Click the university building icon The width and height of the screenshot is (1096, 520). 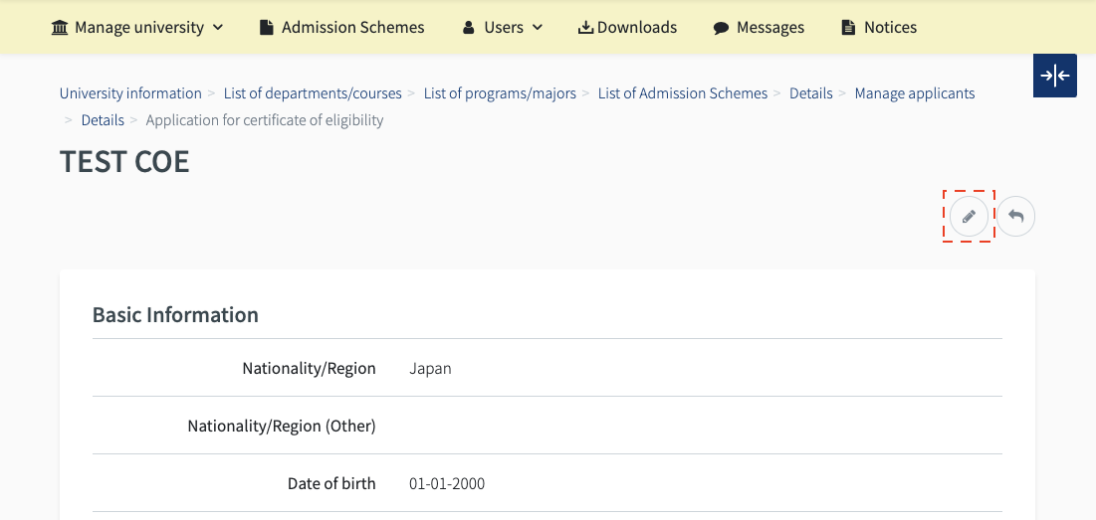tap(60, 28)
